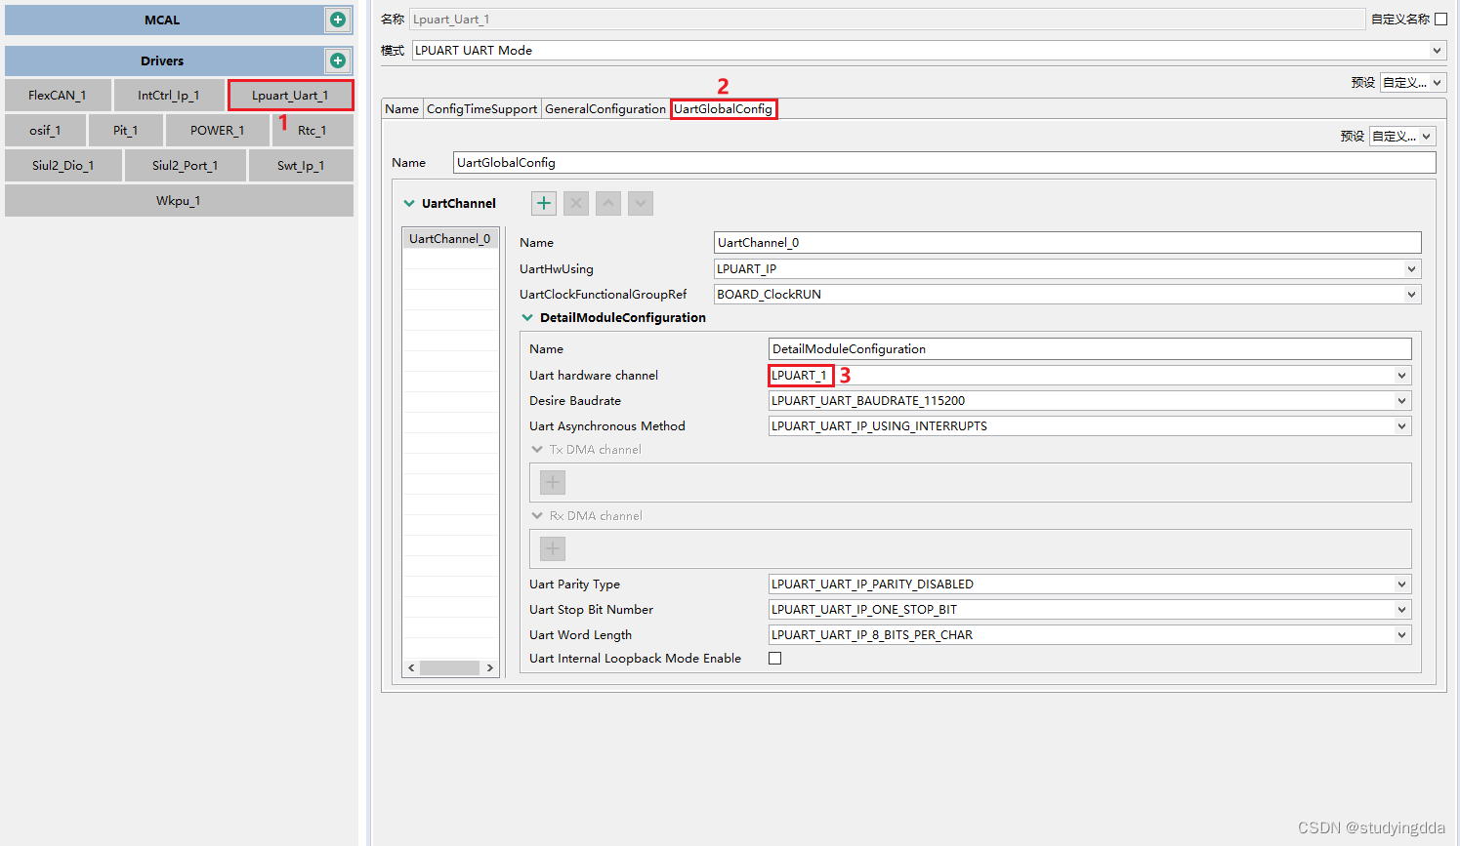
Task: Add a new MCAL component with plus icon
Action: [338, 20]
